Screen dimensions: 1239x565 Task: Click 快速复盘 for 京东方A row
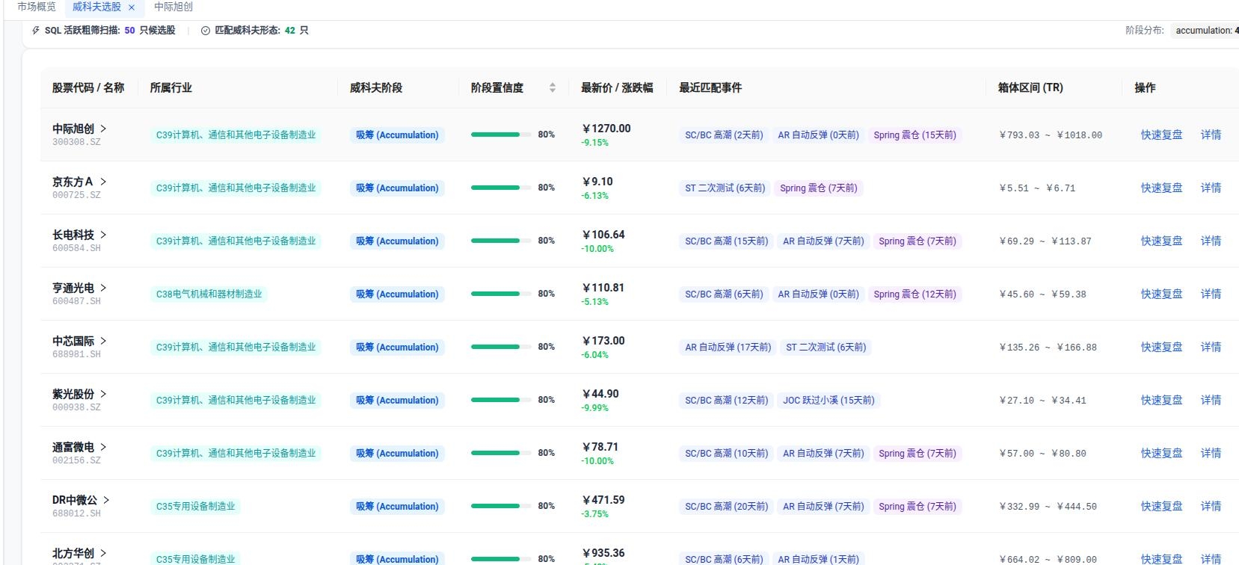(x=1161, y=188)
